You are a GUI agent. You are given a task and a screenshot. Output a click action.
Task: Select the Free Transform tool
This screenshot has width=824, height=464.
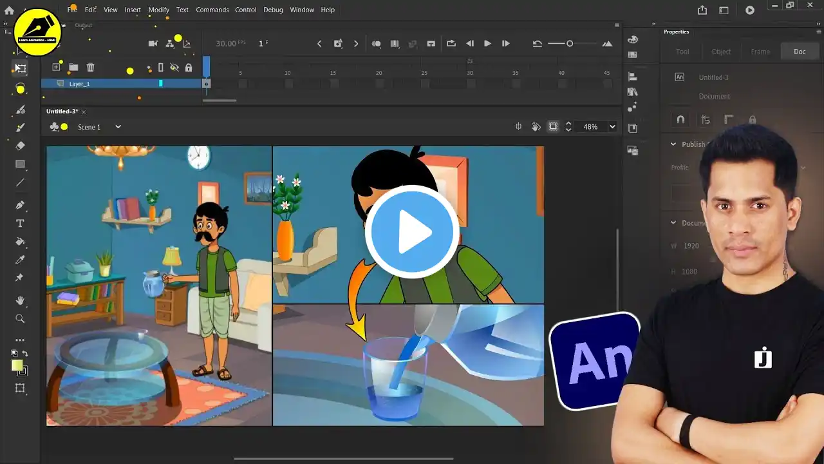click(x=21, y=68)
